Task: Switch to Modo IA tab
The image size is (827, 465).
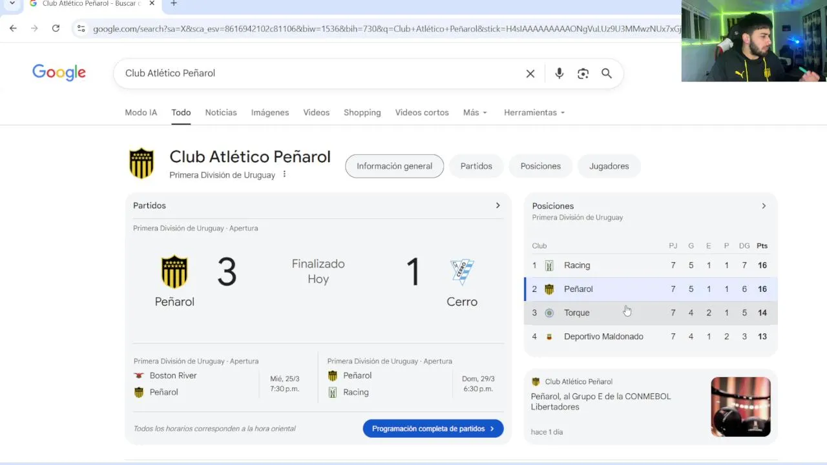Action: click(x=141, y=112)
